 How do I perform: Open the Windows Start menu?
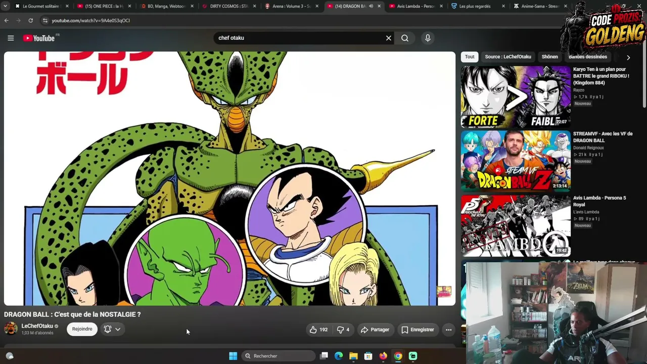[233, 356]
